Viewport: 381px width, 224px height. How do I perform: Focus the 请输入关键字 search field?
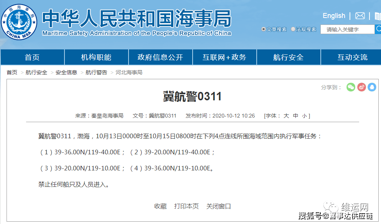coord(348,29)
